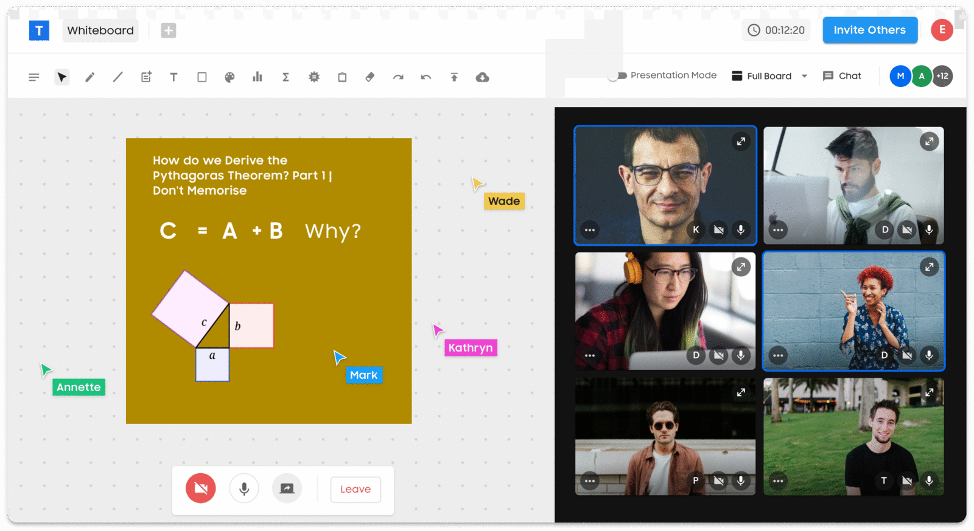Toggle camera on P participant tile
This screenshot has height=531, width=974.
click(719, 481)
